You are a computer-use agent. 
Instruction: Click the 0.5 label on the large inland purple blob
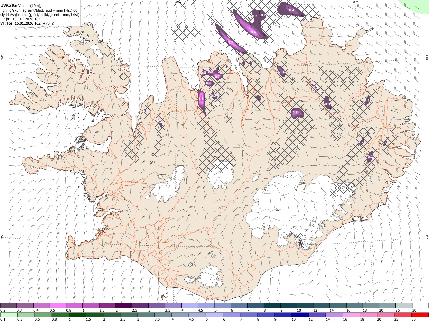point(295,113)
